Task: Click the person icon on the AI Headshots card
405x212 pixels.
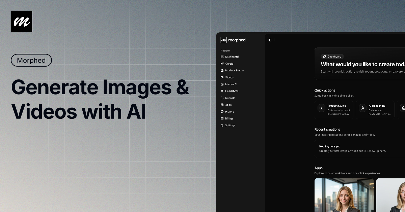Action: coord(362,108)
